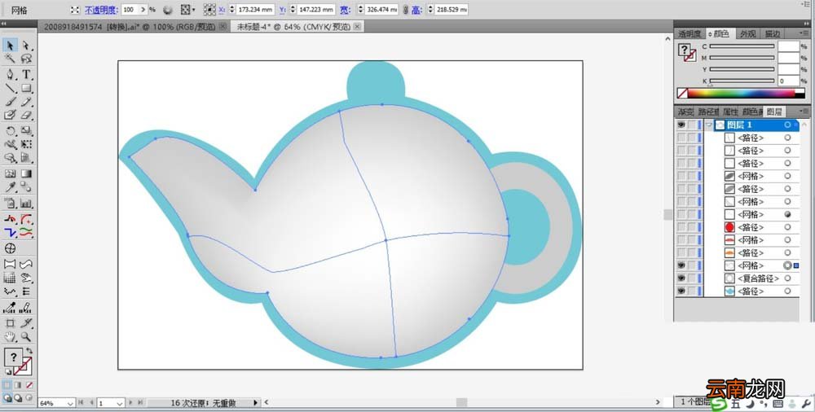Close the 未标题-4 document tab
Image resolution: width=815 pixels, height=412 pixels.
click(357, 27)
